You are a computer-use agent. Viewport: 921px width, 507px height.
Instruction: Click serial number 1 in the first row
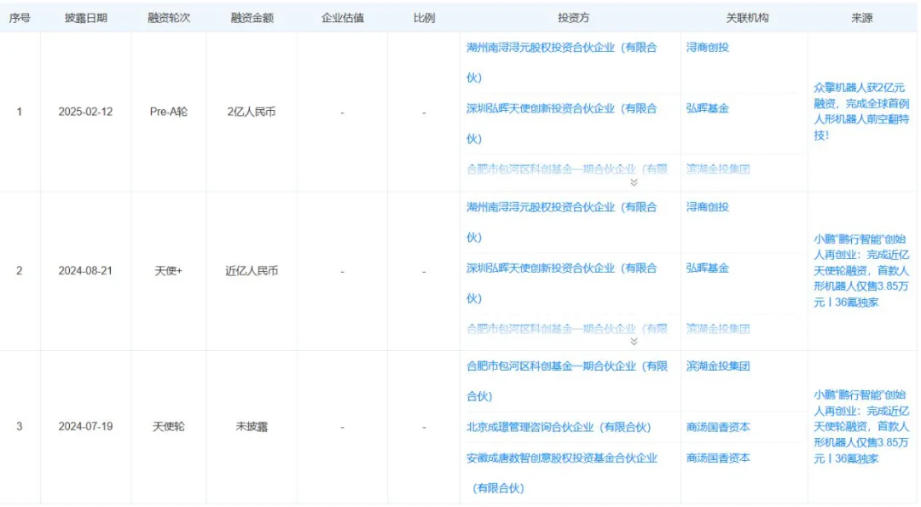click(20, 112)
